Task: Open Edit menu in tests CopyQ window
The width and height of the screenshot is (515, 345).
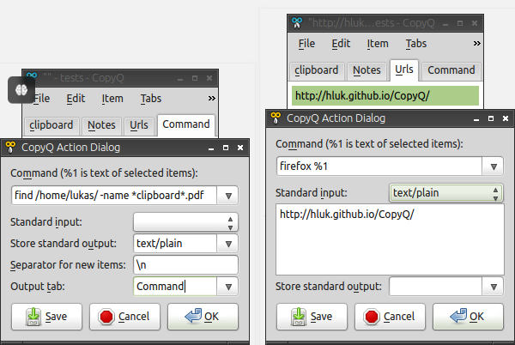Action: coord(76,99)
